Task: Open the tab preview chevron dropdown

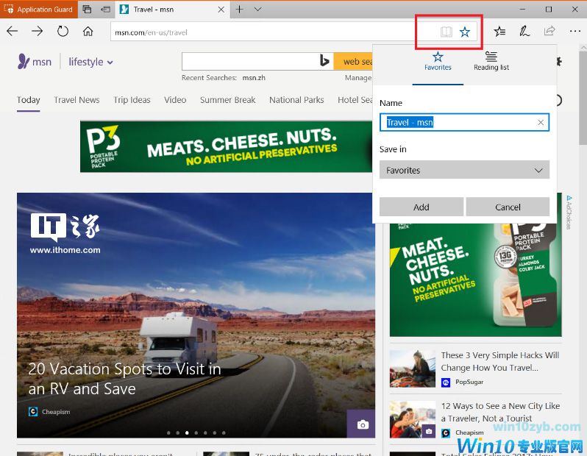Action: point(257,10)
